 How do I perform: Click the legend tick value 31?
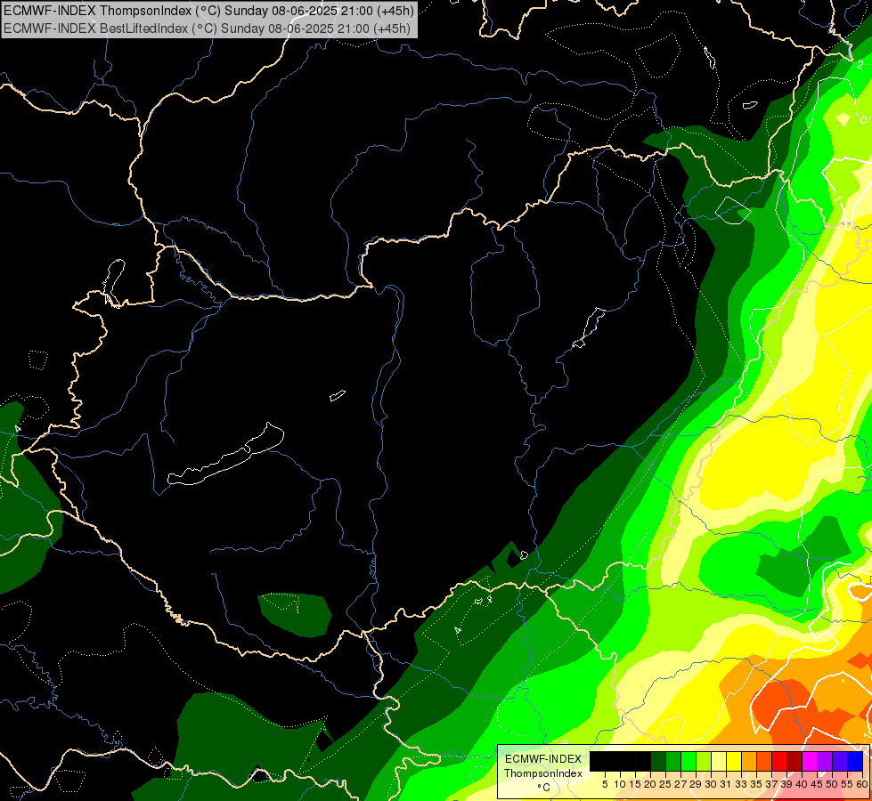[726, 784]
